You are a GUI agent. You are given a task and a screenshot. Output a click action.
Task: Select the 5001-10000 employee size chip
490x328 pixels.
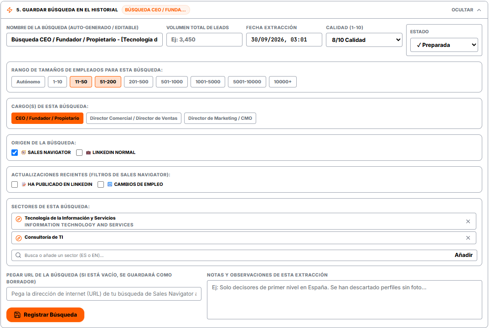pos(247,82)
